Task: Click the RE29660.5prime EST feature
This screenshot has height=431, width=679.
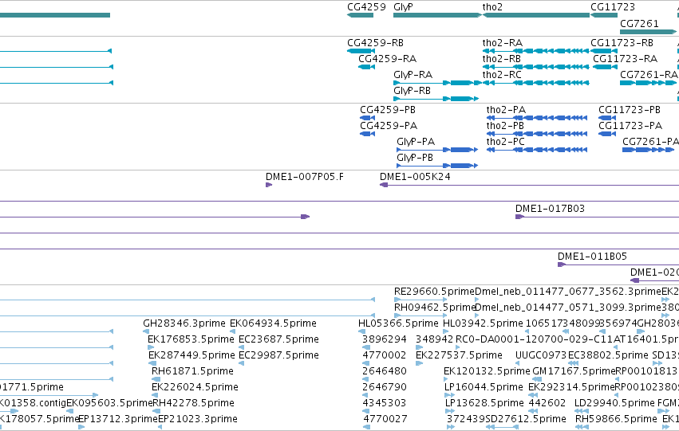Action: pyautogui.click(x=420, y=299)
